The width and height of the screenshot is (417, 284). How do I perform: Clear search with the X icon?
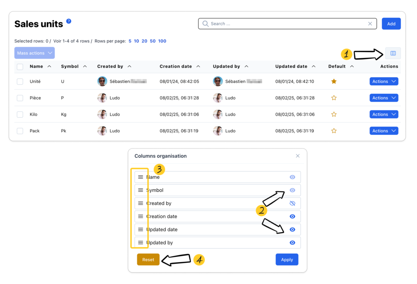tap(370, 24)
